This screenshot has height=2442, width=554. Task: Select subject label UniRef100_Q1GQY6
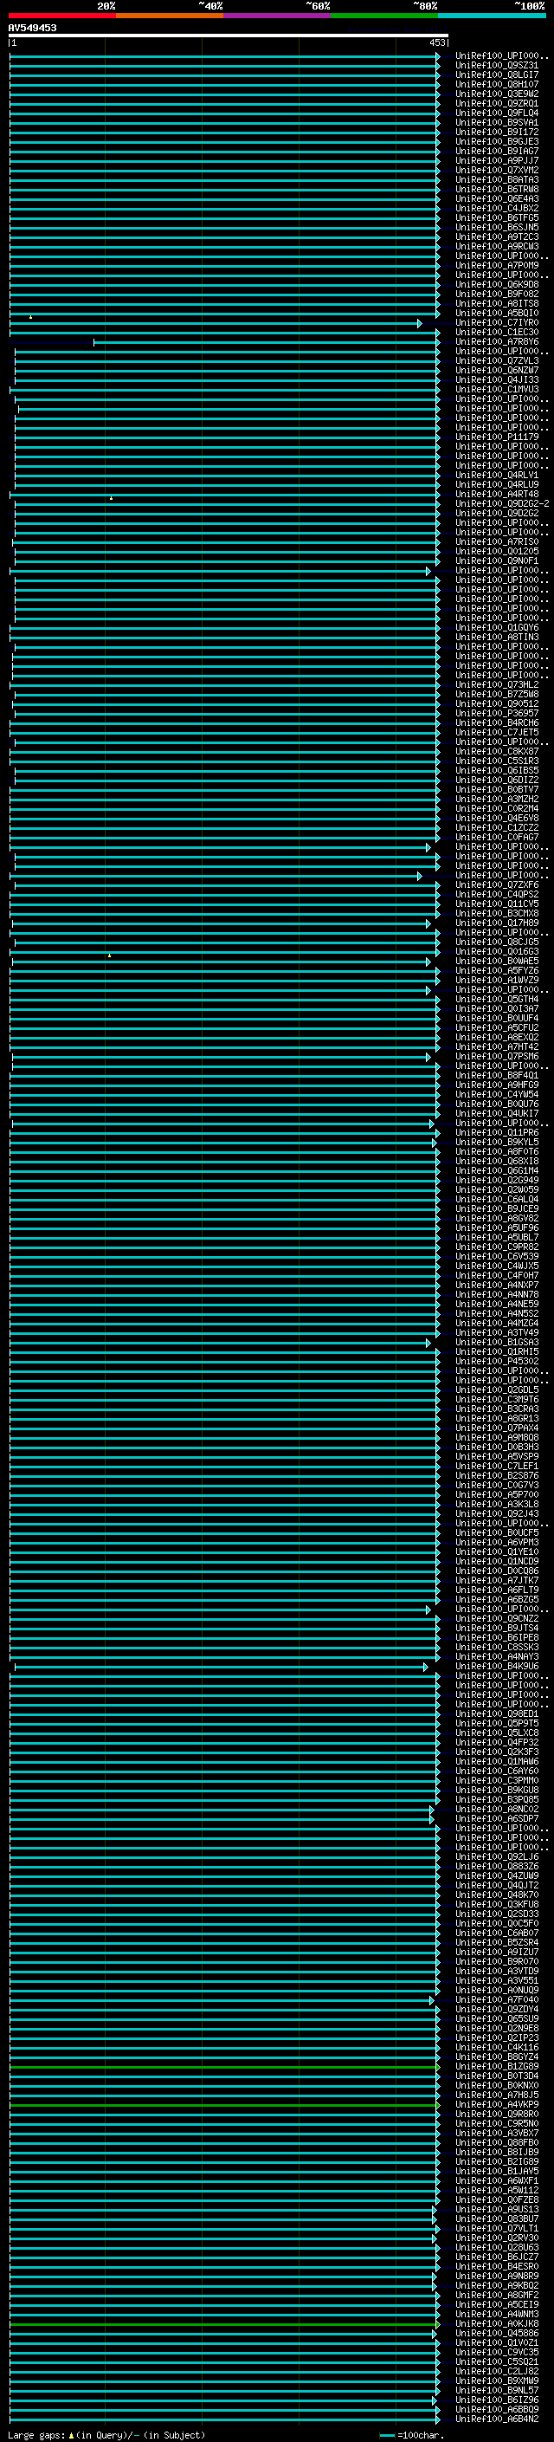coord(497,627)
